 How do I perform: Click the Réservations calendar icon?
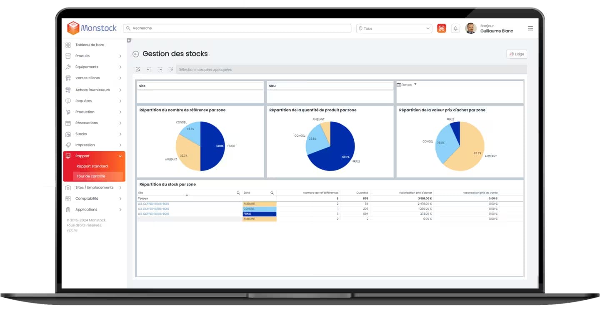tap(68, 123)
